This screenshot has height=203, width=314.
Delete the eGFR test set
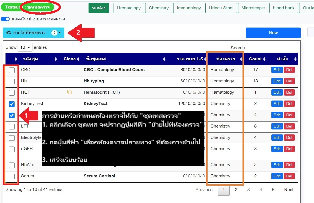289,149
